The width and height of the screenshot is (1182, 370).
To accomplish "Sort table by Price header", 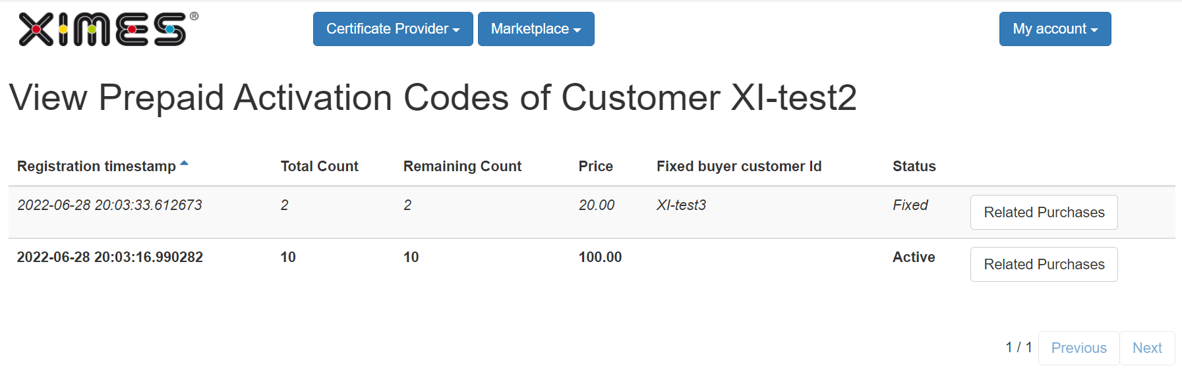I will point(596,167).
